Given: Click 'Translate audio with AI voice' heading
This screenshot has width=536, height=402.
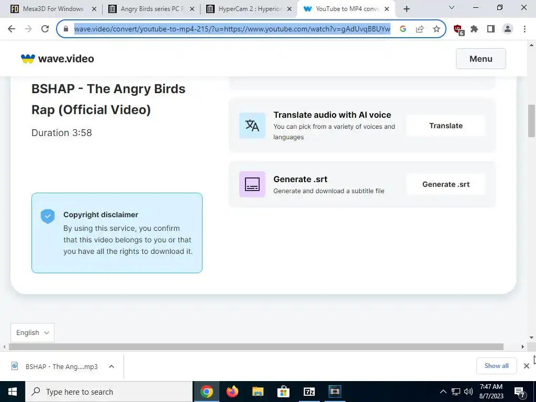Looking at the screenshot, I should [332, 115].
